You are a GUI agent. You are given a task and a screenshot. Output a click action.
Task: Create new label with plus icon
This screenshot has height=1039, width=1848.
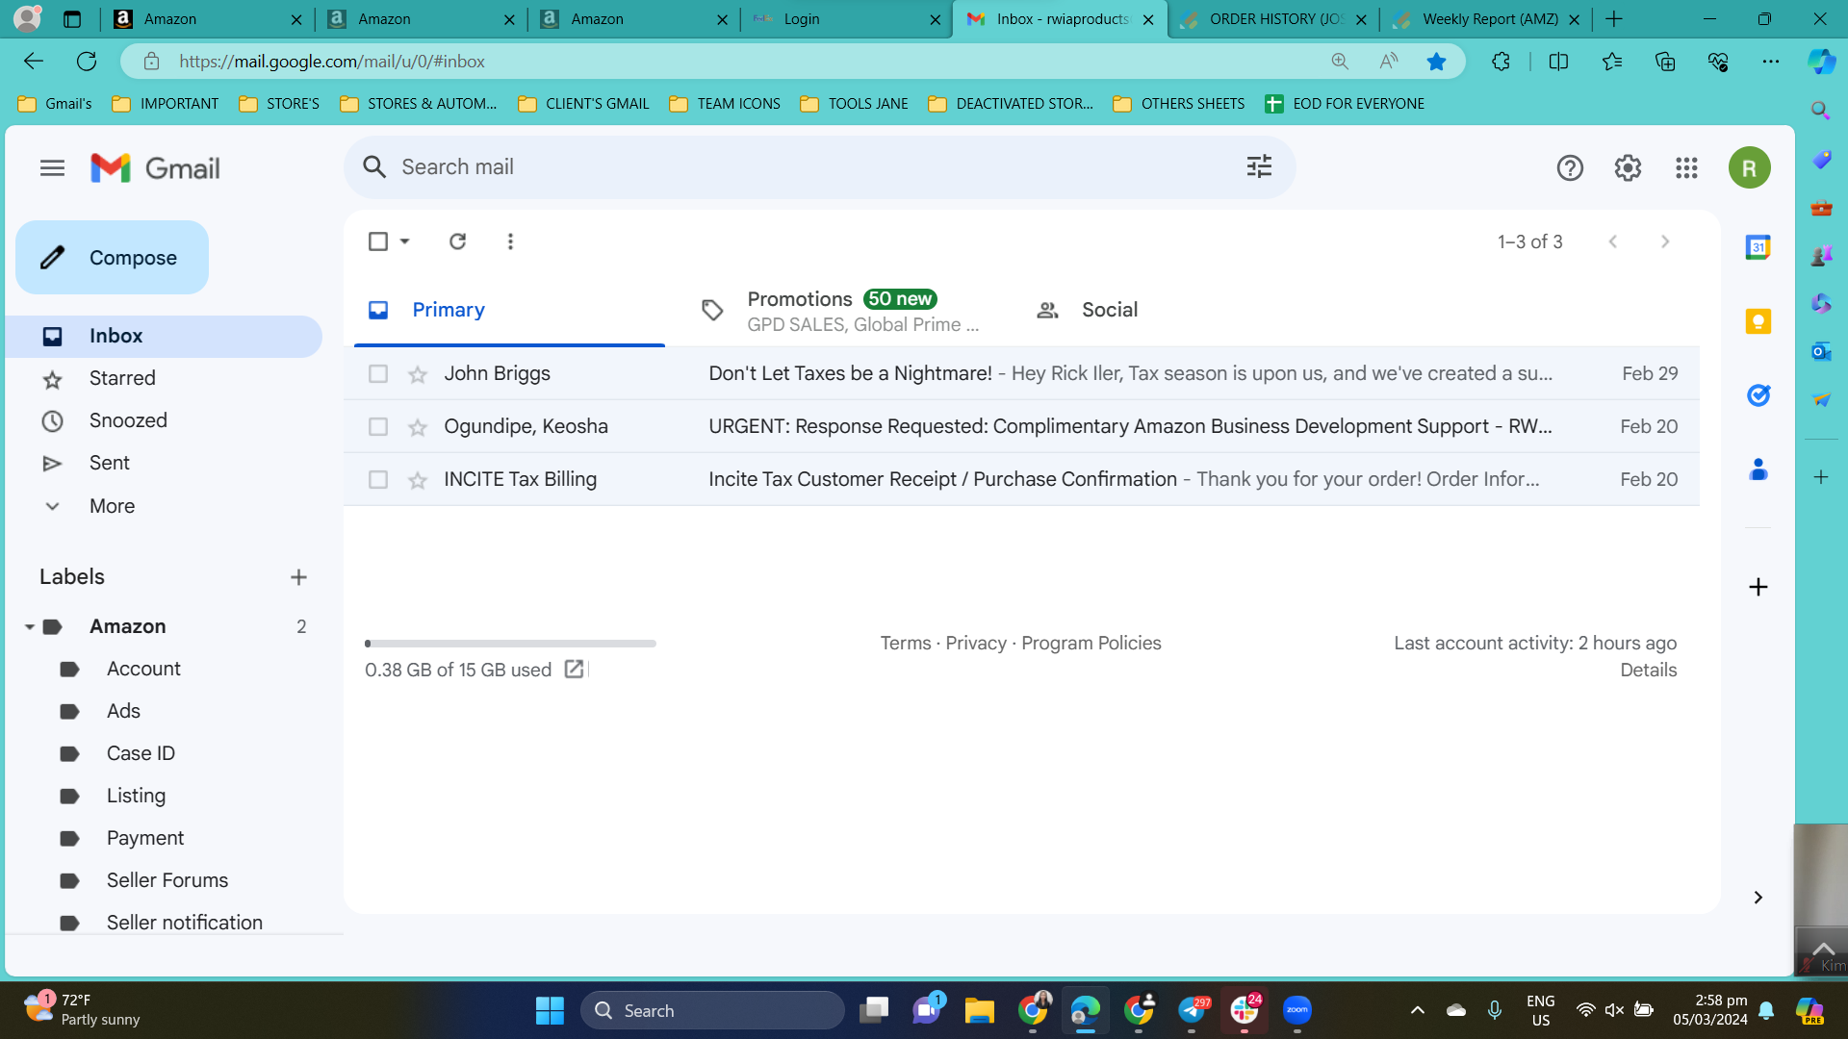(x=298, y=577)
